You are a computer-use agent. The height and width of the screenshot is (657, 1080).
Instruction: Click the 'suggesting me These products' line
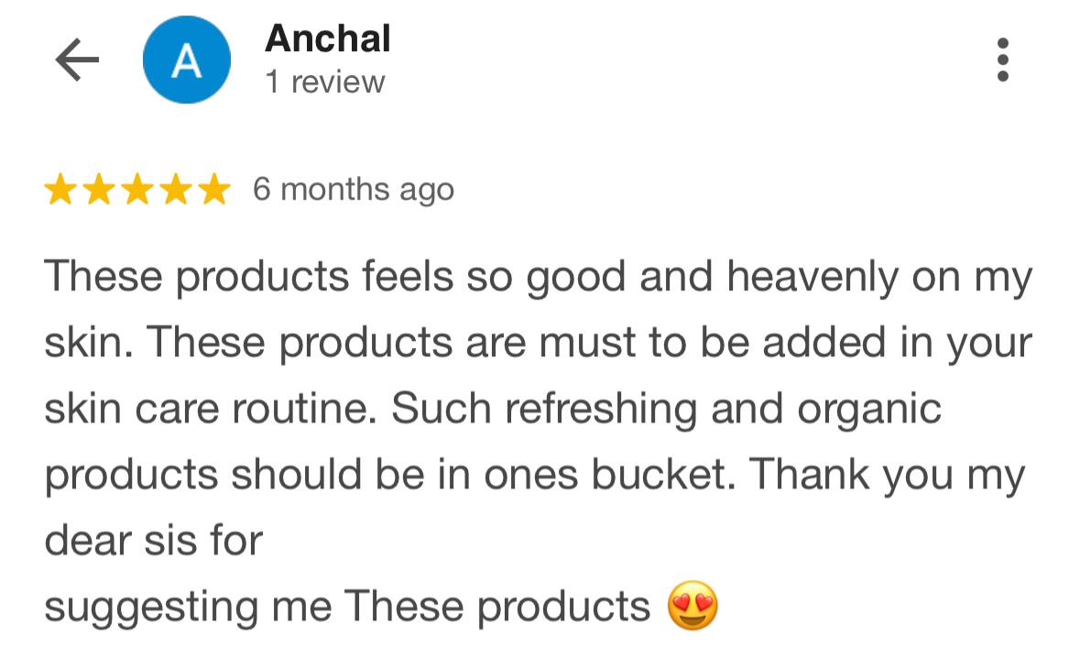(347, 607)
